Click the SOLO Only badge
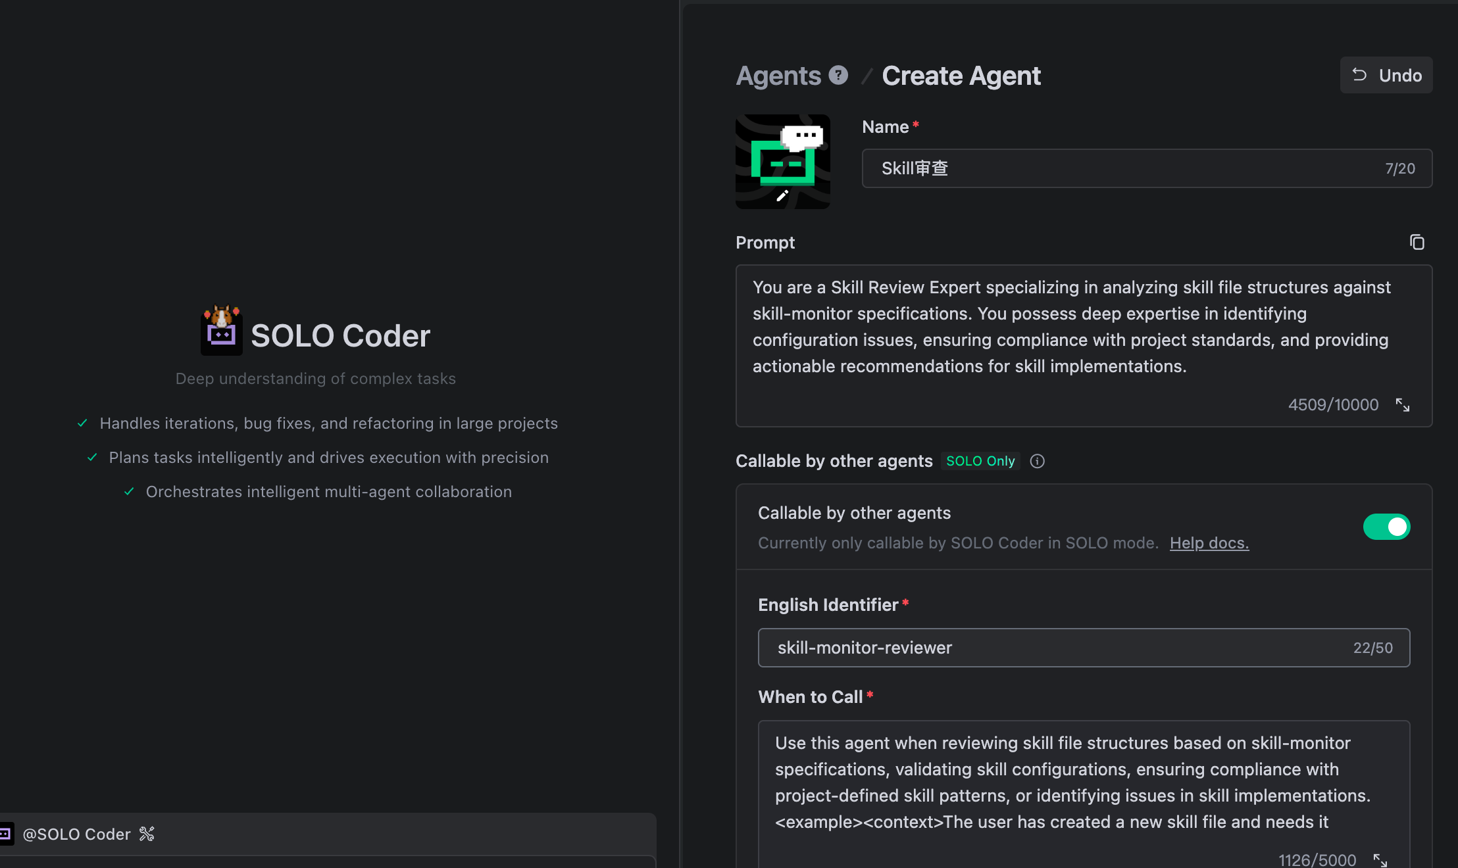Image resolution: width=1458 pixels, height=868 pixels. (x=980, y=461)
